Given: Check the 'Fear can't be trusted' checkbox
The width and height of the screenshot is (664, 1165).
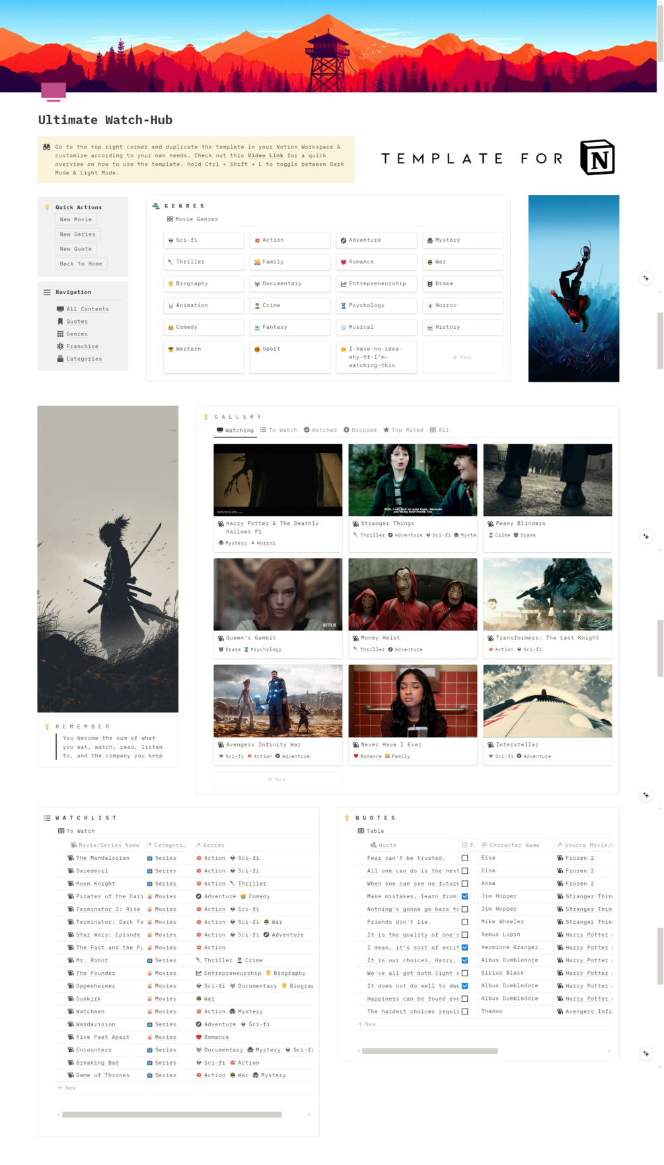Looking at the screenshot, I should click(465, 858).
